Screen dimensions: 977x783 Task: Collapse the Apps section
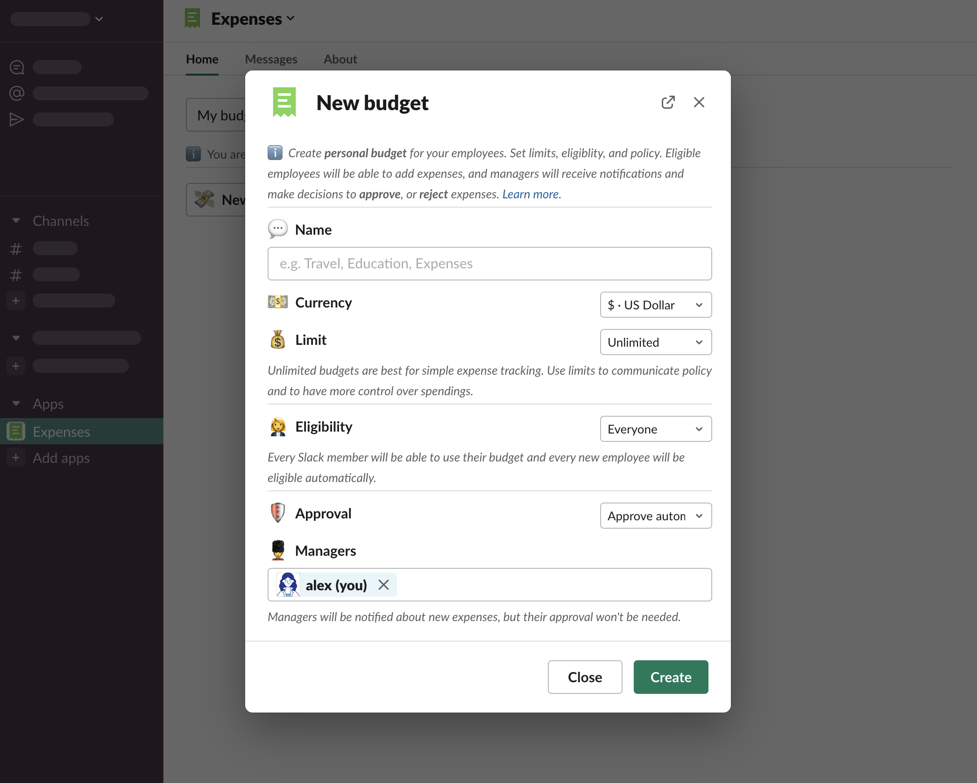(x=16, y=404)
